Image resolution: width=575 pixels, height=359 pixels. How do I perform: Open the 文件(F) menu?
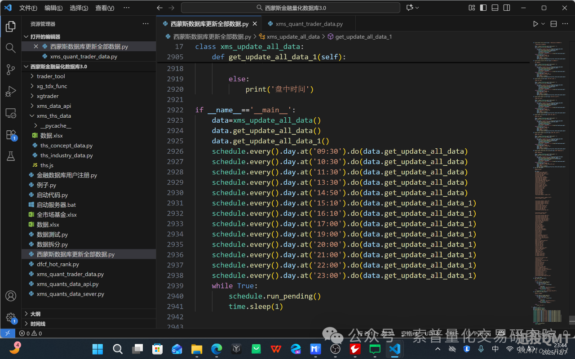28,8
